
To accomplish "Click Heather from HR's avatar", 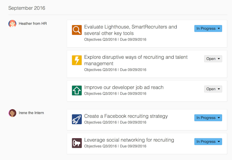I will coord(12,24).
